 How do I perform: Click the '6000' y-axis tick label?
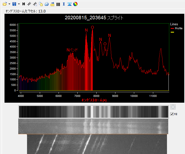pyautogui.click(x=13, y=25)
